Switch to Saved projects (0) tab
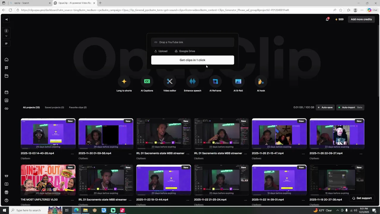The width and height of the screenshot is (380, 214). pyautogui.click(x=54, y=107)
